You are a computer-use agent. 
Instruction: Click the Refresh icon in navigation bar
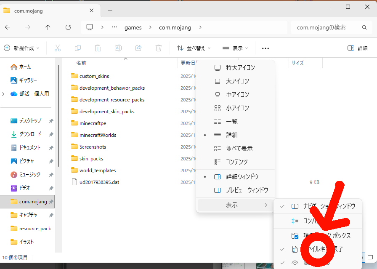tap(68, 27)
